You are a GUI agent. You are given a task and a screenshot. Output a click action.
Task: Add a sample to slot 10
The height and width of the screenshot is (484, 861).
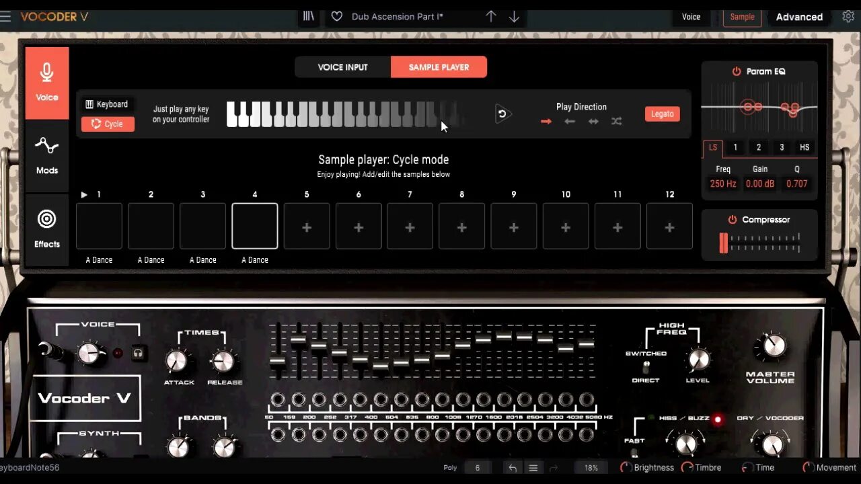[566, 227]
